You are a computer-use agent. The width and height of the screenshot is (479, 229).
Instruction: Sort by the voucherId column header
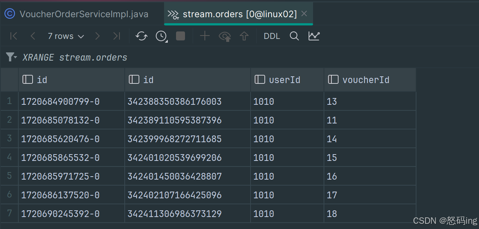coord(366,80)
